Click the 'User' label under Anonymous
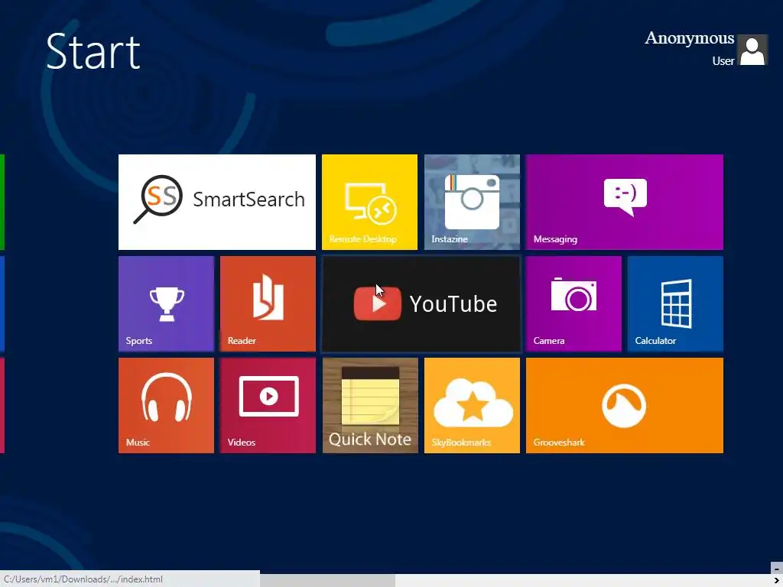This screenshot has height=587, width=783. point(723,61)
